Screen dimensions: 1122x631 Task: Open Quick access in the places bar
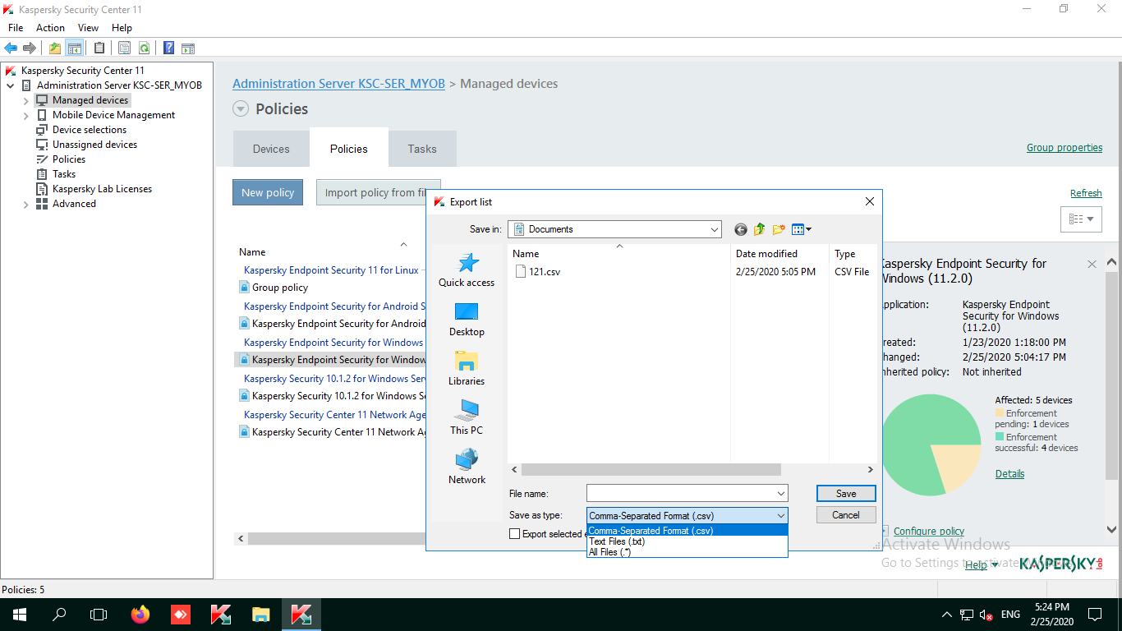[x=467, y=269]
